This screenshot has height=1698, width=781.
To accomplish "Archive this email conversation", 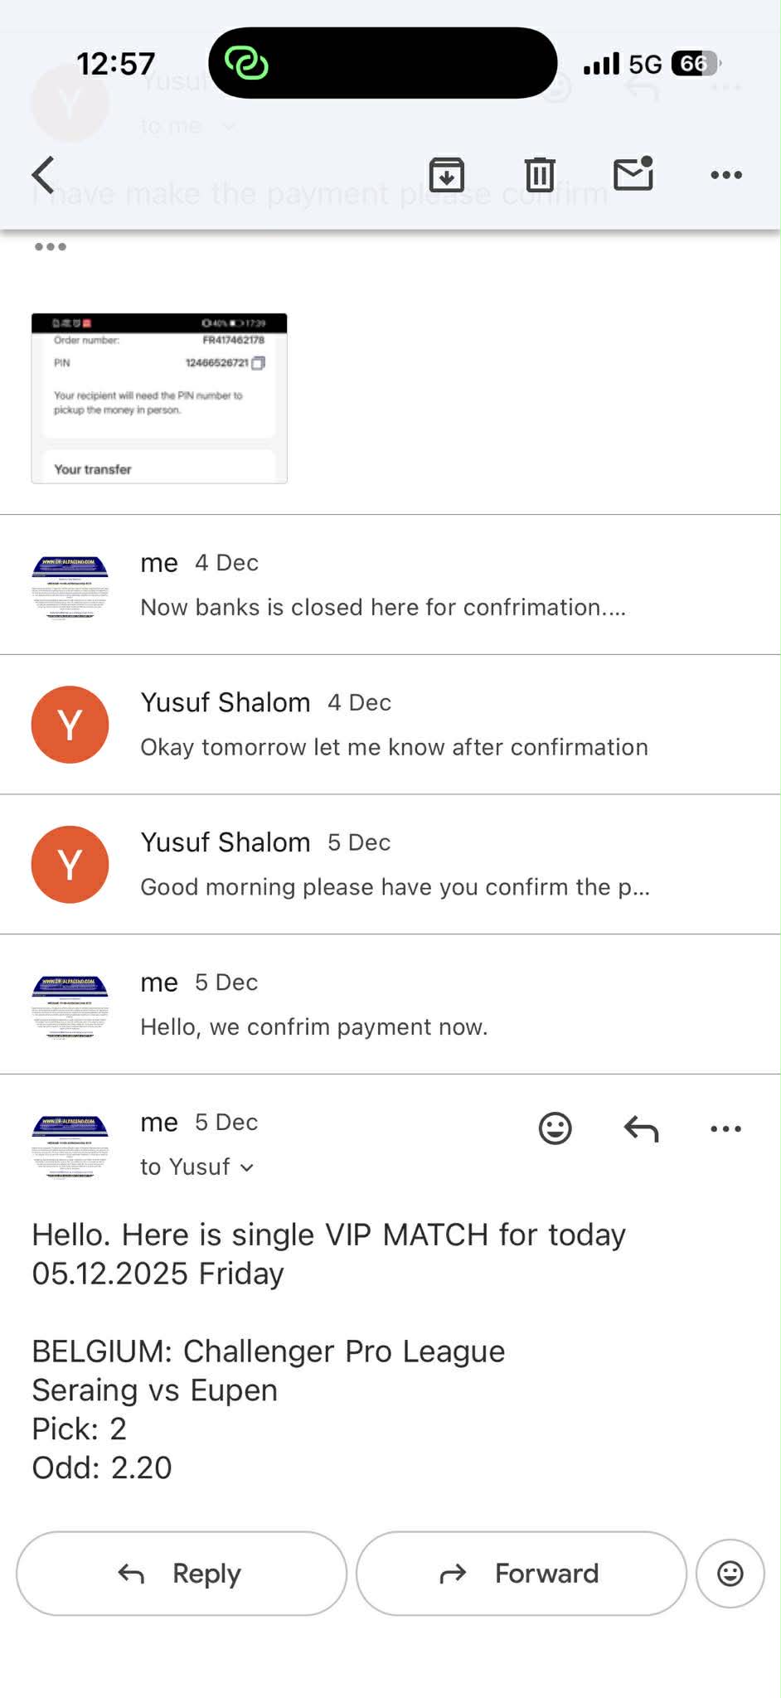I will 446,174.
